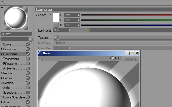Click the material preview sphere thumbnail
The image size is (172, 107).
16,18
